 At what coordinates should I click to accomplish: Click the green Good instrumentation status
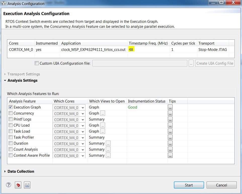[x=132, y=107]
